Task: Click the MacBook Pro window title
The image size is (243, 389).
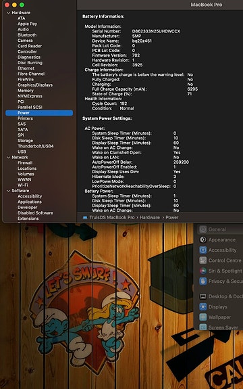Action: click(x=207, y=5)
